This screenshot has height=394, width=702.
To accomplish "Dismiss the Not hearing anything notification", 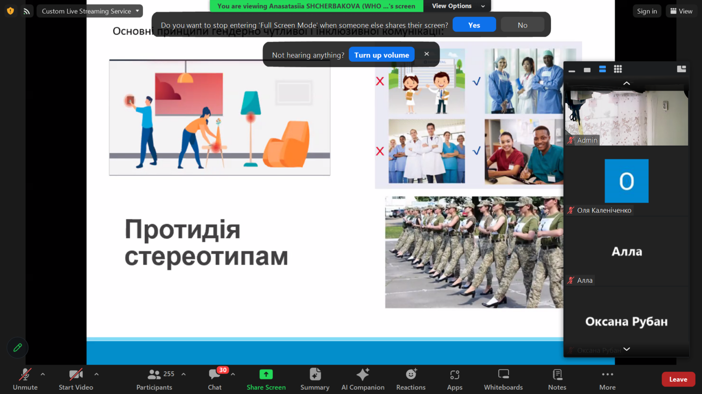I will [426, 54].
